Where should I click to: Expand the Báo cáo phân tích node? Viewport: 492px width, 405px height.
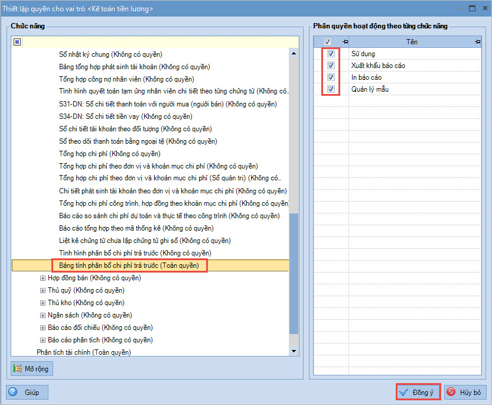click(43, 340)
